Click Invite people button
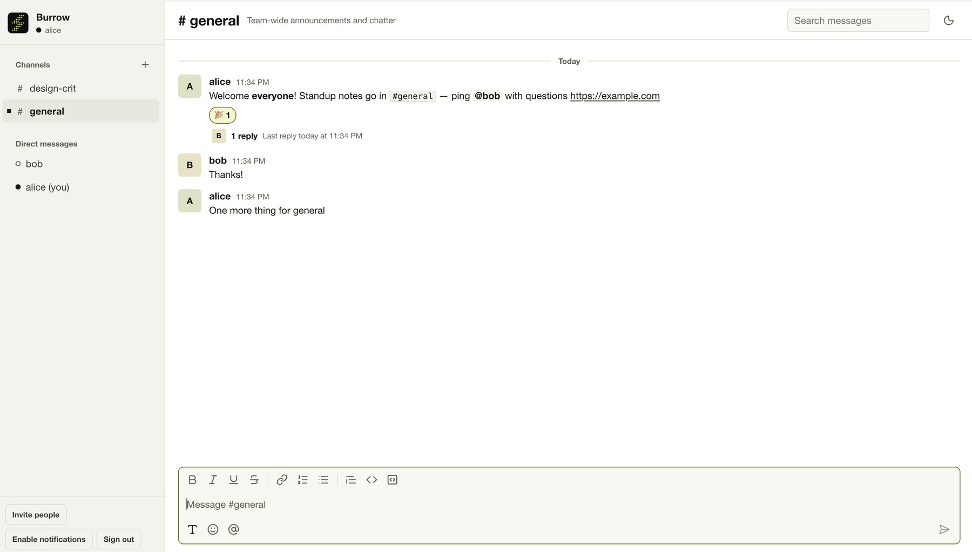 [36, 515]
